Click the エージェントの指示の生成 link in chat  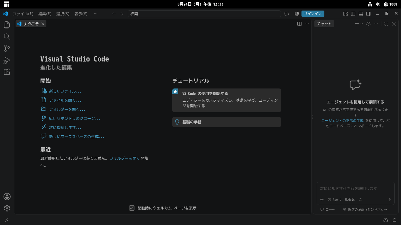click(x=342, y=121)
